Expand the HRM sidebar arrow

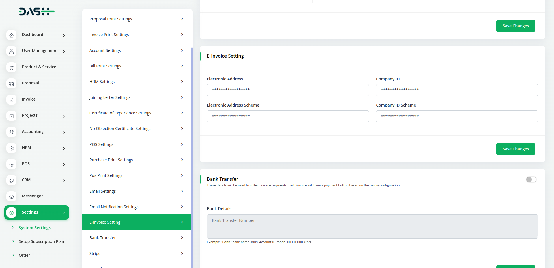coord(64,148)
